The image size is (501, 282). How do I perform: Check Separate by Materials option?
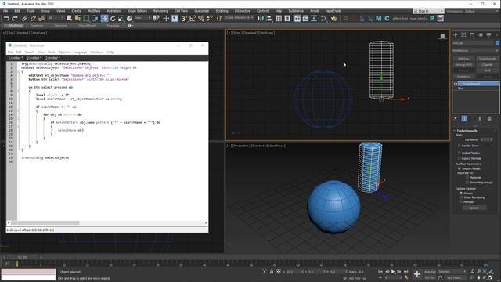[467, 178]
